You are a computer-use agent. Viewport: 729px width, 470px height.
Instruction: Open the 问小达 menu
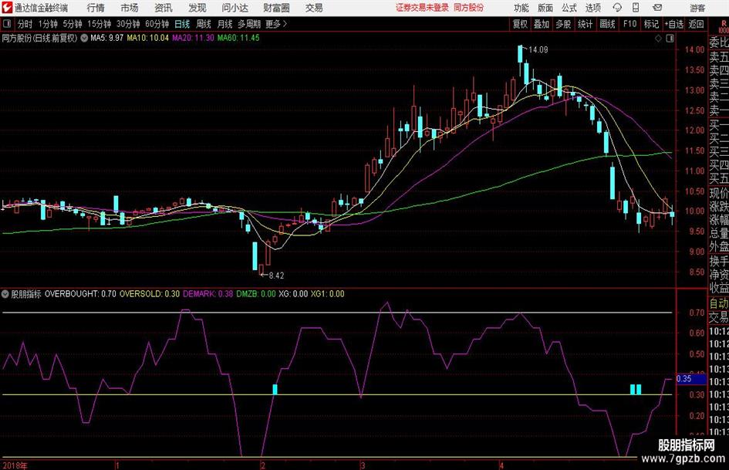[235, 8]
